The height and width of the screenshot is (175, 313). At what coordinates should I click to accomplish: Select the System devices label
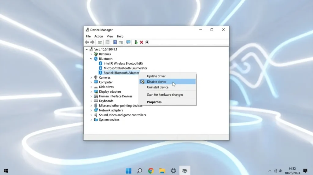pyautogui.click(x=109, y=120)
